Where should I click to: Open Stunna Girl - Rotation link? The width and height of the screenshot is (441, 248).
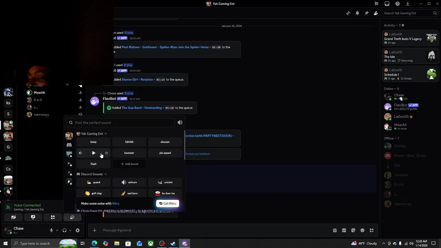point(137,80)
